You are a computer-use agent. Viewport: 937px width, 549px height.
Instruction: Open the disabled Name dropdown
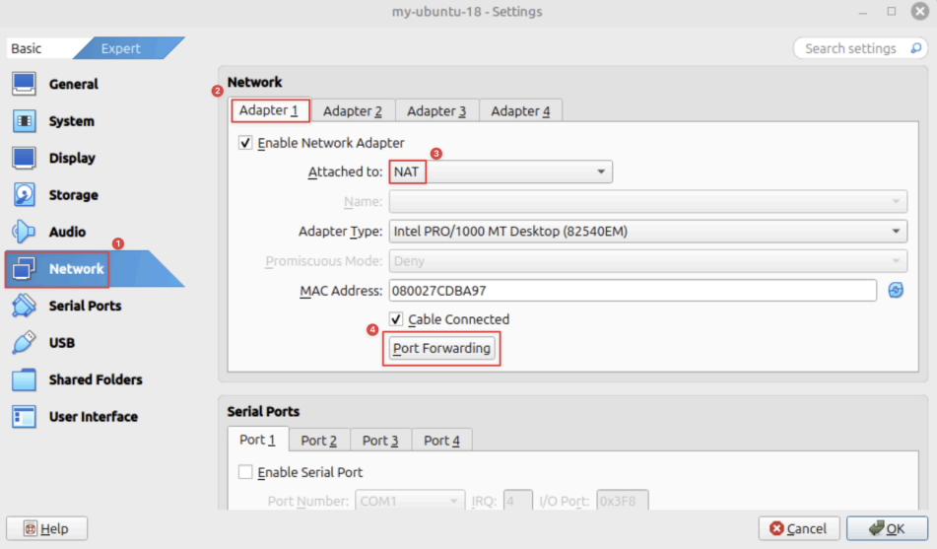point(647,201)
